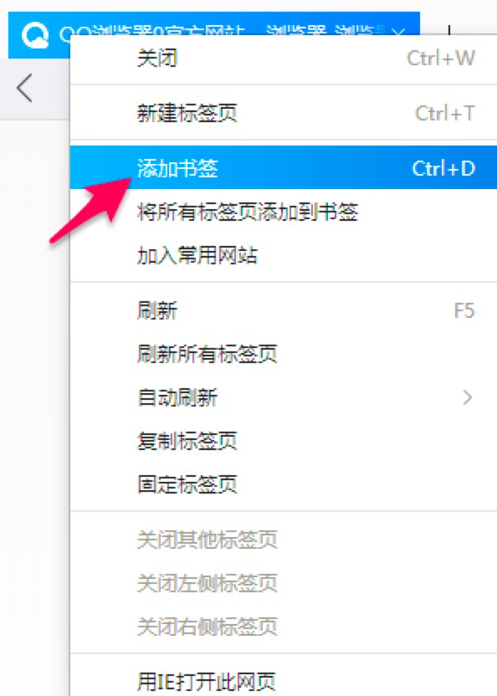This screenshot has height=696, width=497.
Task: Choose 固定标签页 to pin tab
Action: (x=284, y=484)
